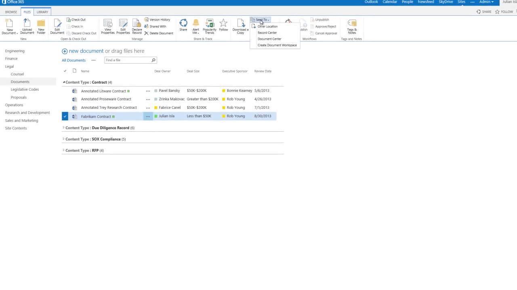This screenshot has width=517, height=290.
Task: Open Tags & Notes
Action: click(x=352, y=27)
